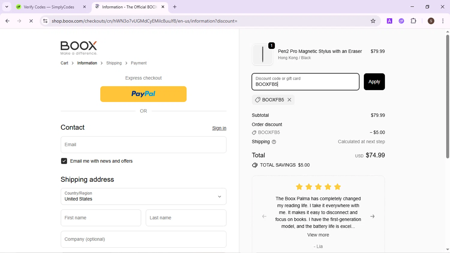Select the Payment breadcrumb step
Screen dimensions: 450x253
pos(139,63)
